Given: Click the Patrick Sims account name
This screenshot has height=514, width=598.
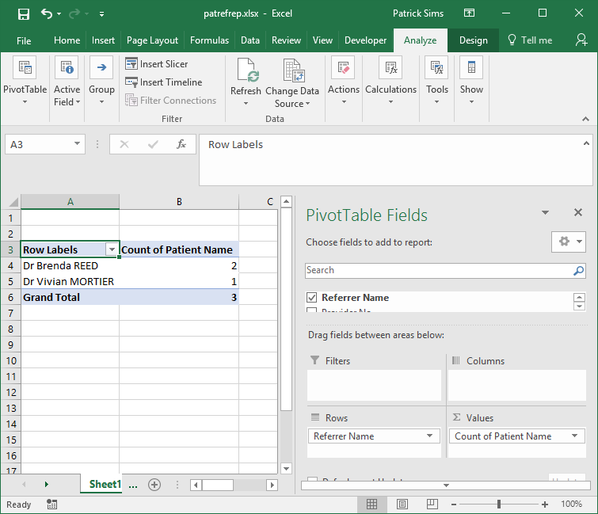Looking at the screenshot, I should coord(418,13).
